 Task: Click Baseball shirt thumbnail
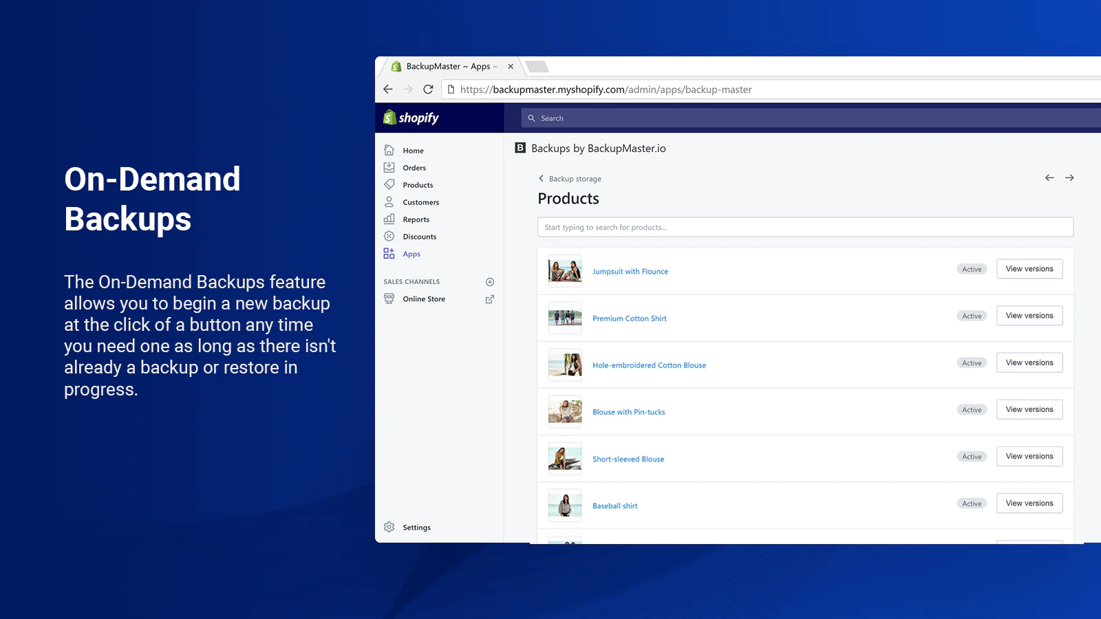click(x=565, y=505)
